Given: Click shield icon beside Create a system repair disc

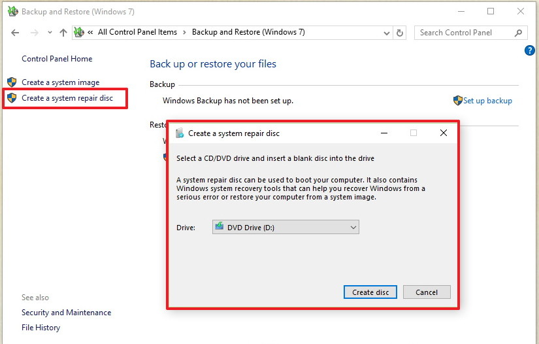Looking at the screenshot, I should click(x=12, y=98).
